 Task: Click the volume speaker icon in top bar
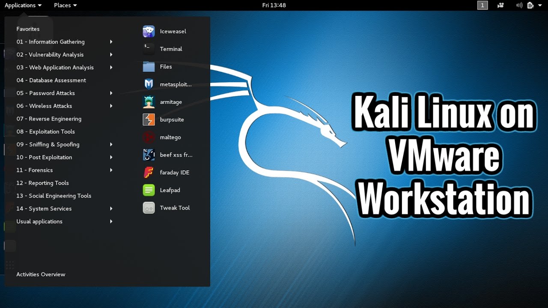click(x=519, y=5)
